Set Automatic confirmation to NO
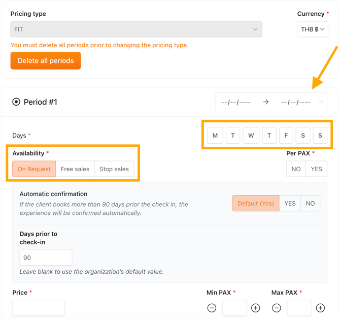 pyautogui.click(x=310, y=203)
